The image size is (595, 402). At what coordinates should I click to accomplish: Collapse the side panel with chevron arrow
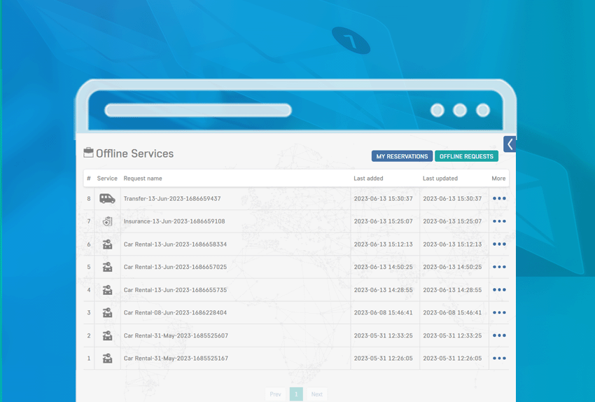[x=510, y=144]
